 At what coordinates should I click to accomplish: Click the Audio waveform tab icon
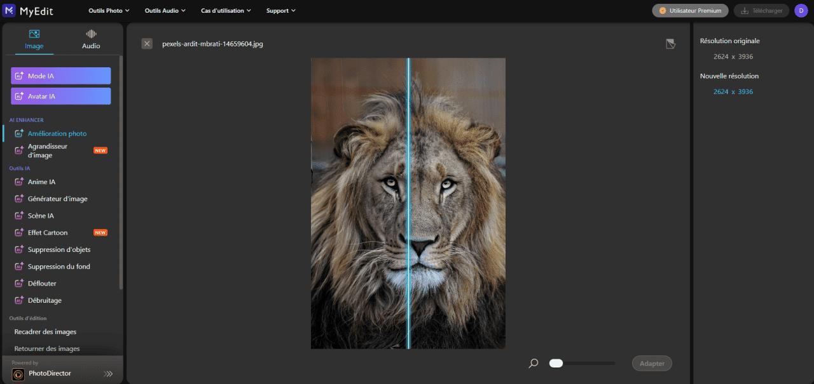91,34
